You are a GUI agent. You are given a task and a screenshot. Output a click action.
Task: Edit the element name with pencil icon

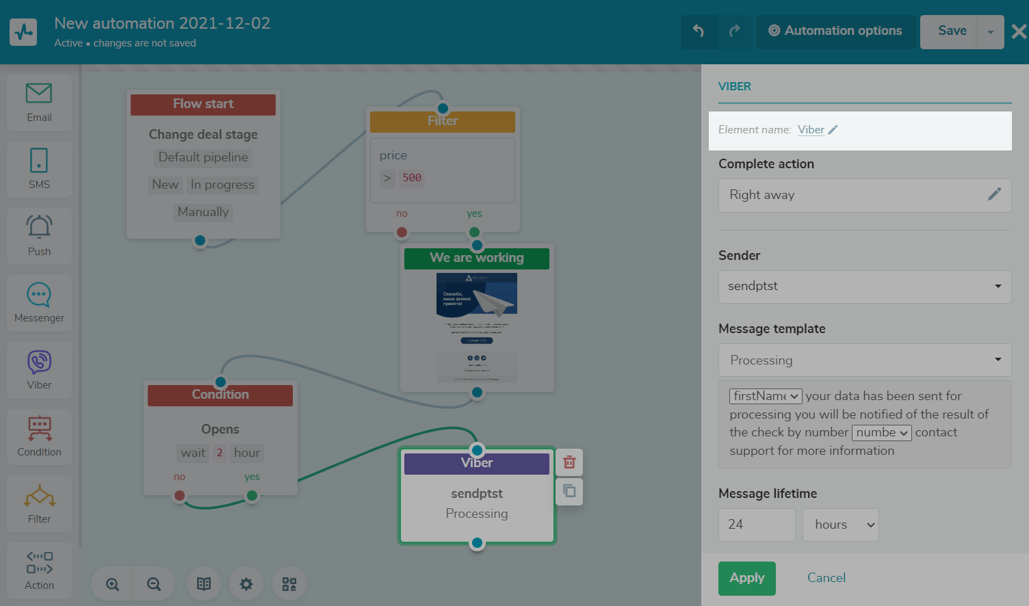pos(833,130)
